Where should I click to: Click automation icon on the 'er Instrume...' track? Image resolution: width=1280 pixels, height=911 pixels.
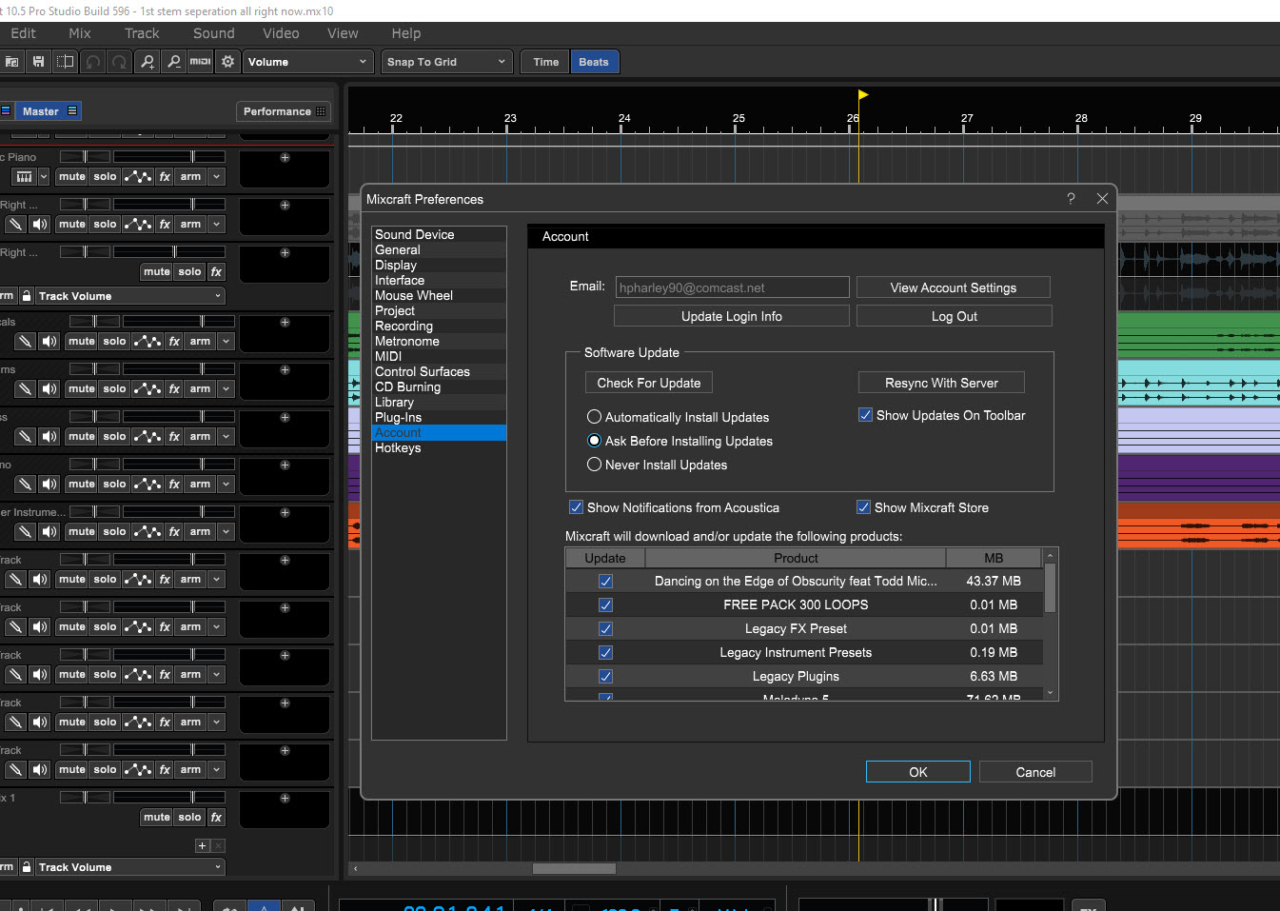coord(148,532)
